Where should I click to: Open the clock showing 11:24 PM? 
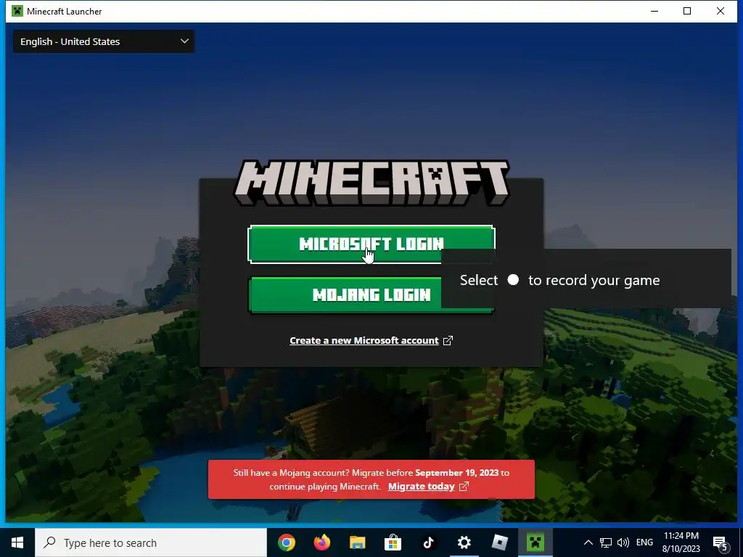click(681, 542)
